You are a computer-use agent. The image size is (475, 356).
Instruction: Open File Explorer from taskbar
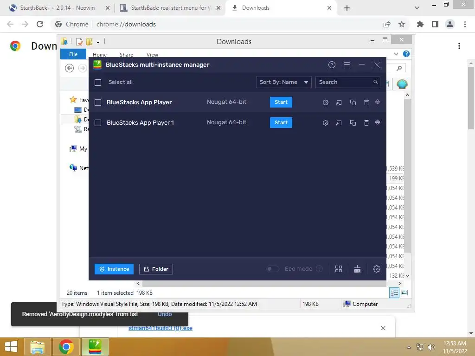tap(38, 347)
